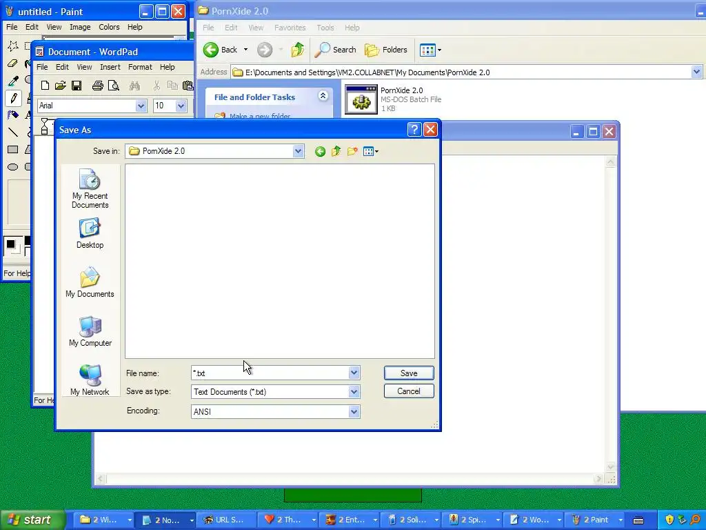This screenshot has height=530, width=706.
Task: Select the Pencil tool in Paint
Action: 13,97
